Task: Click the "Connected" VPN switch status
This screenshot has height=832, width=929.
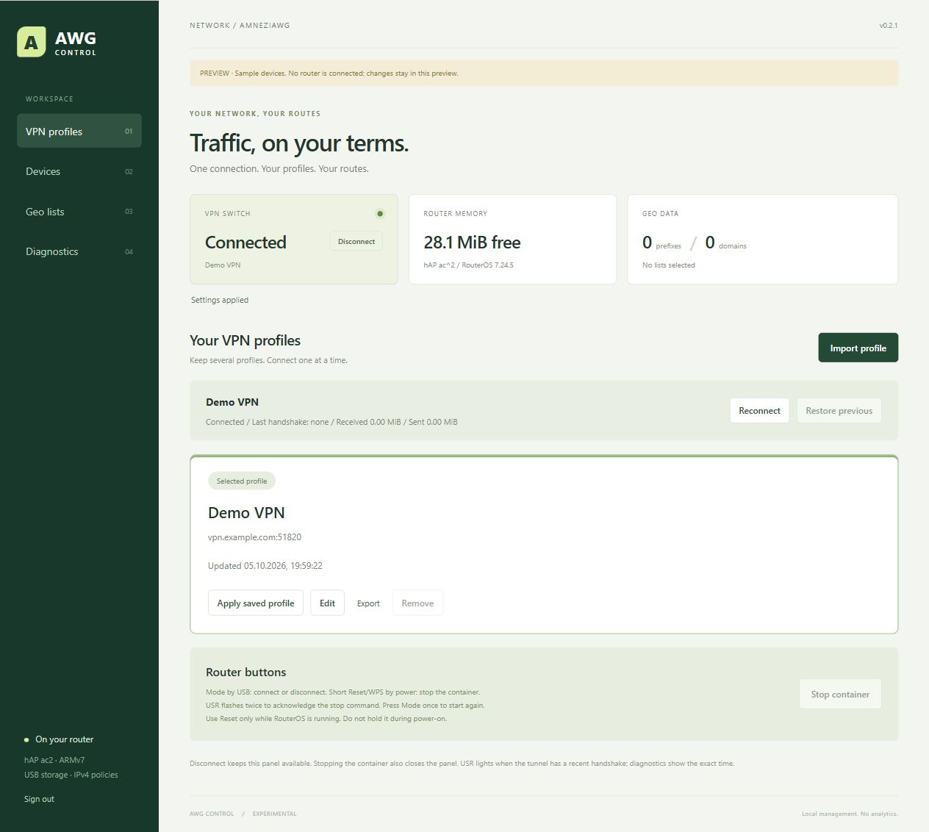Action: click(x=245, y=243)
